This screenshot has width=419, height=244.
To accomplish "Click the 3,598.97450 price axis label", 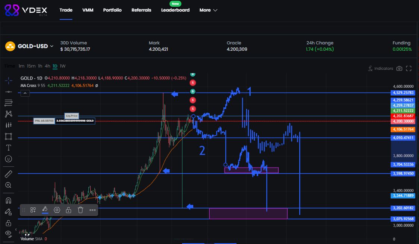I will coord(403,173).
